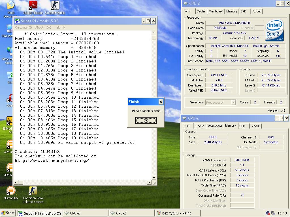
Task: Open the About...(A) menu in Super PI
Action: pos(43,27)
